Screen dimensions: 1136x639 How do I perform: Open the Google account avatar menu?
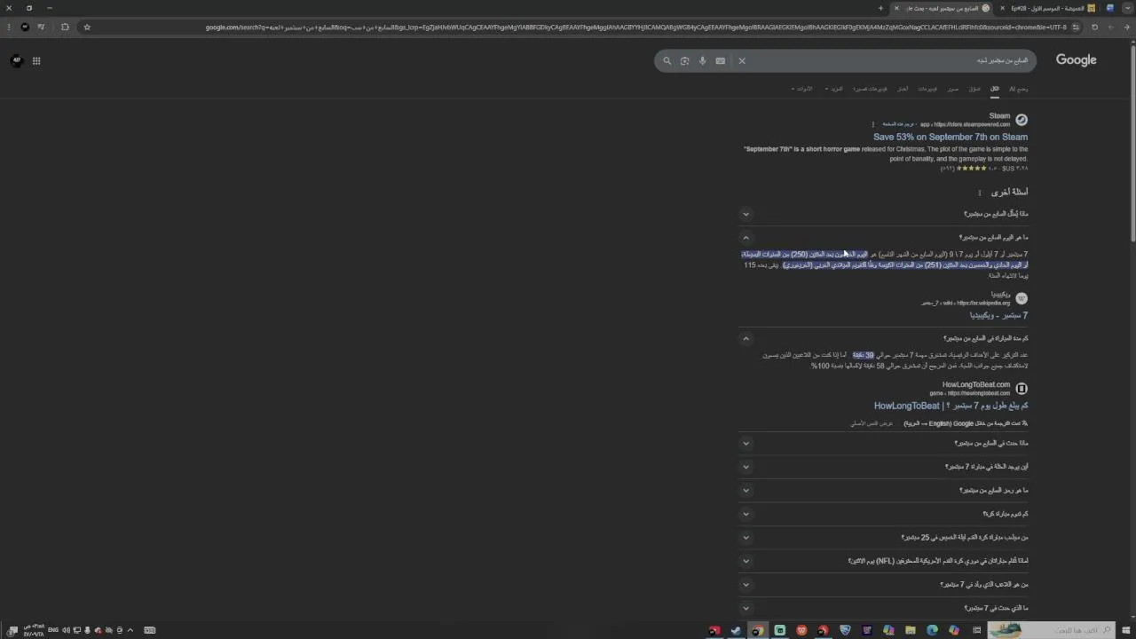coord(16,60)
